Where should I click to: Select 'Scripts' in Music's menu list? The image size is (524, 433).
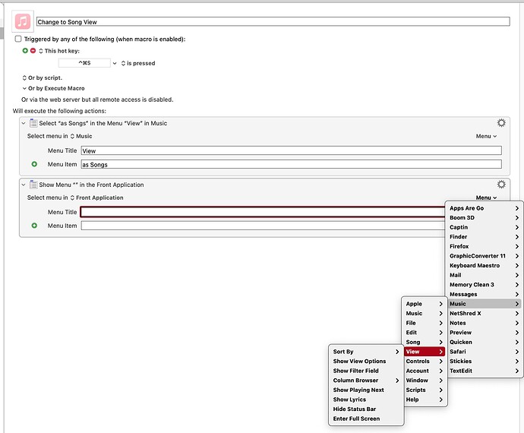click(x=424, y=390)
